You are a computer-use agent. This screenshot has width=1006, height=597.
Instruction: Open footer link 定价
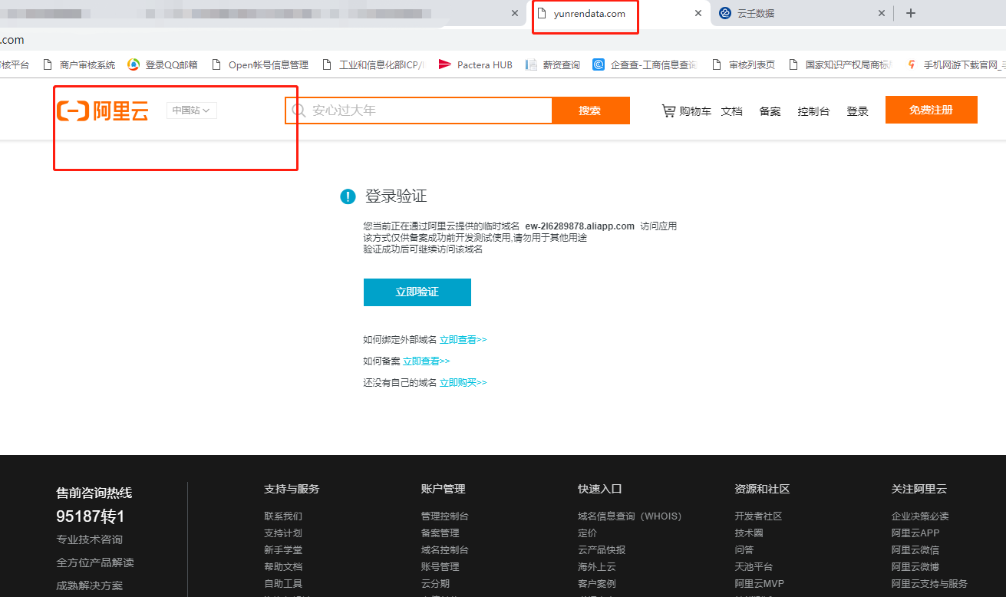tap(587, 533)
